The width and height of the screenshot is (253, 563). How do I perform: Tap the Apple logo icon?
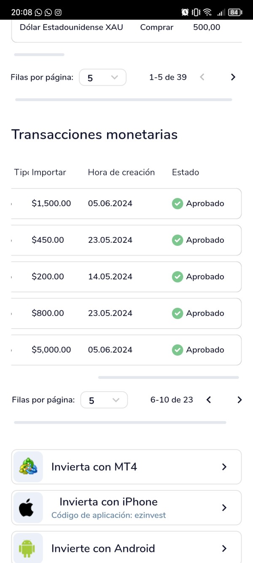point(28,507)
